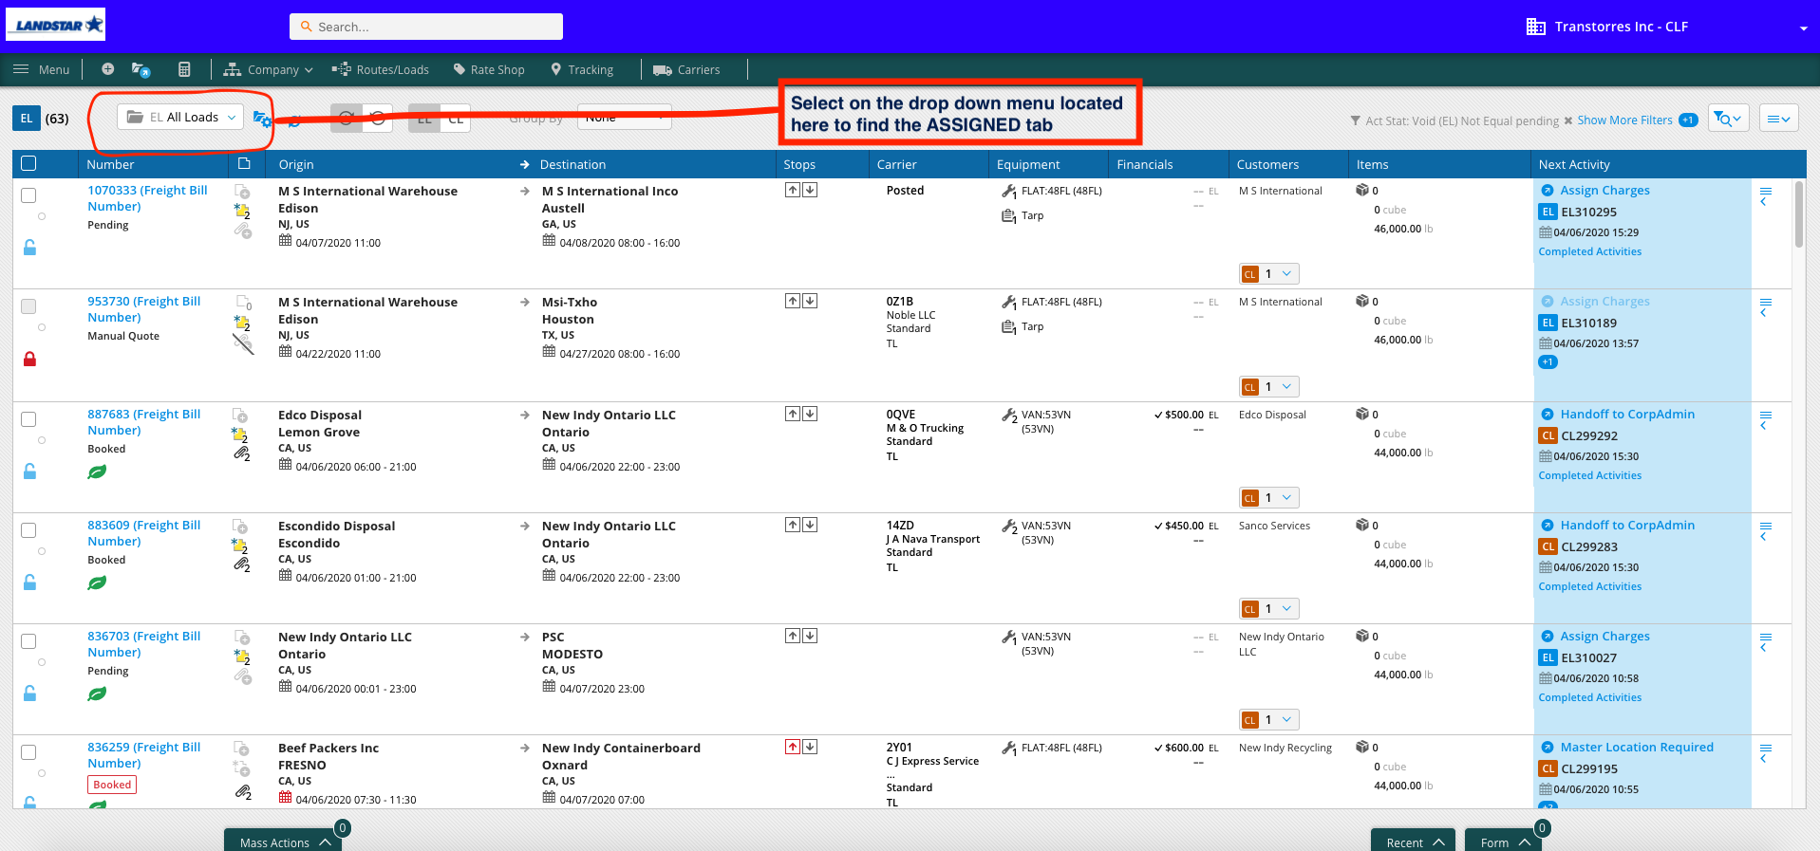Click the green leaf icon on load 883609
This screenshot has height=851, width=1820.
97,583
